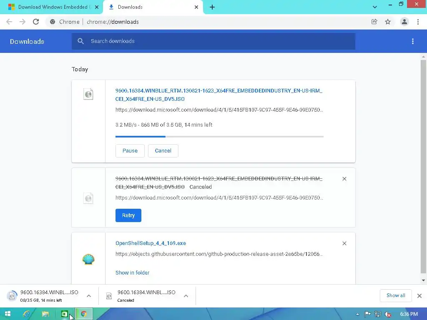Open the Windows Start button
427x320 pixels.
point(8,314)
